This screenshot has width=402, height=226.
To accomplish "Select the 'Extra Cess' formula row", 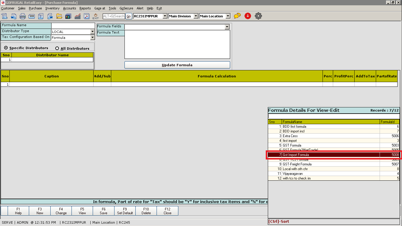I will pos(334,136).
